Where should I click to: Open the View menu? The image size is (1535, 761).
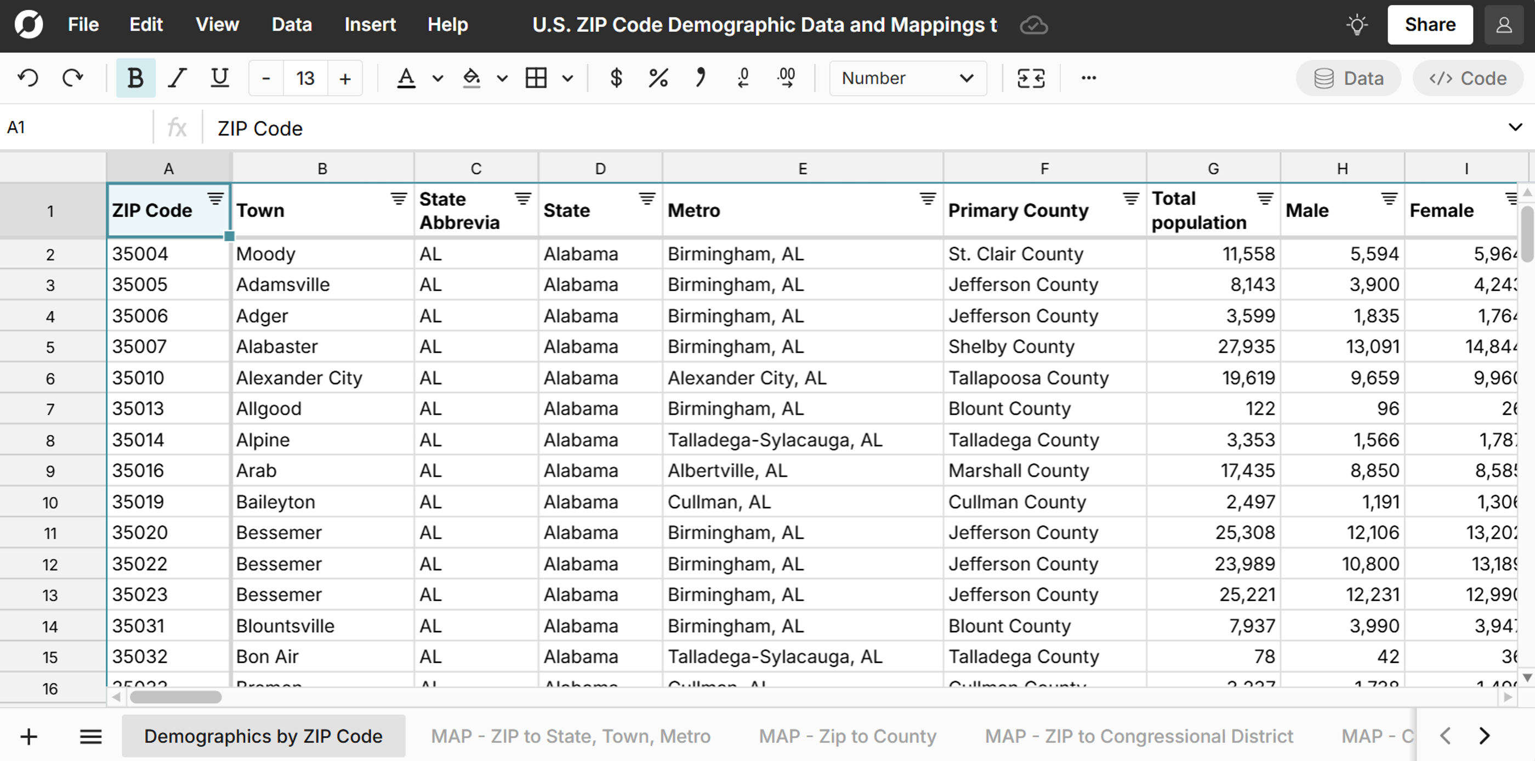coord(218,25)
